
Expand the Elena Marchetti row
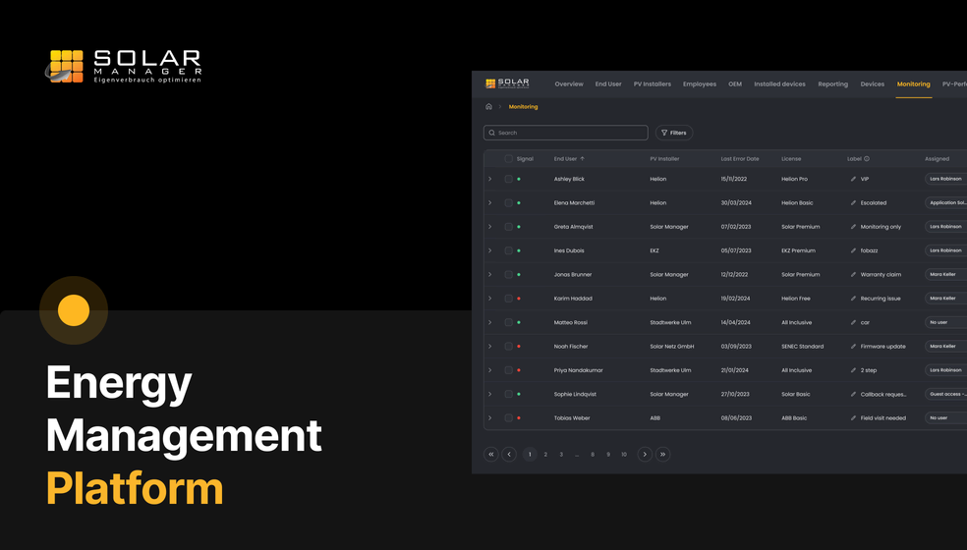click(490, 203)
